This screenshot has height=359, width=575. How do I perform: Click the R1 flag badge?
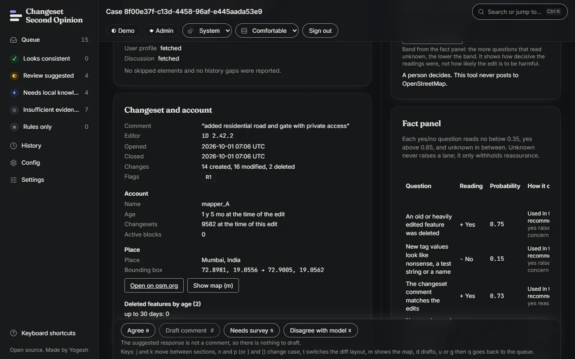(208, 177)
